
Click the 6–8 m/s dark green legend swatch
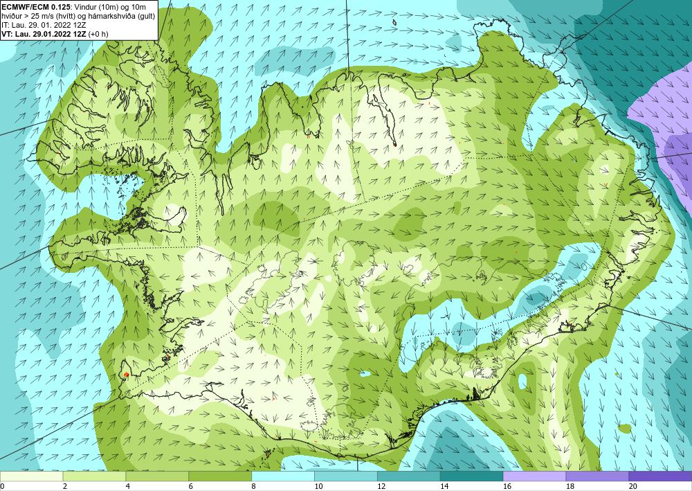[x=220, y=476]
